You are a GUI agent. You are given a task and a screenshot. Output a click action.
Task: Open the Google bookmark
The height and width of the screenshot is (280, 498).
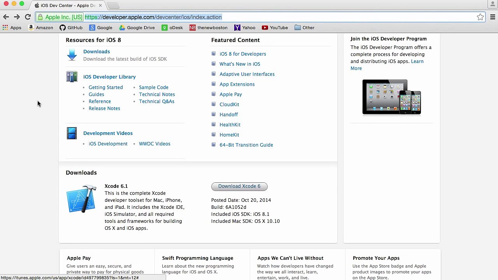(101, 28)
